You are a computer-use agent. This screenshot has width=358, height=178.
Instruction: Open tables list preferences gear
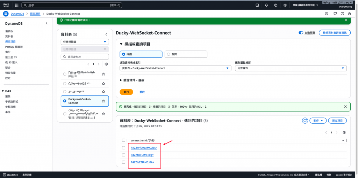106,64
